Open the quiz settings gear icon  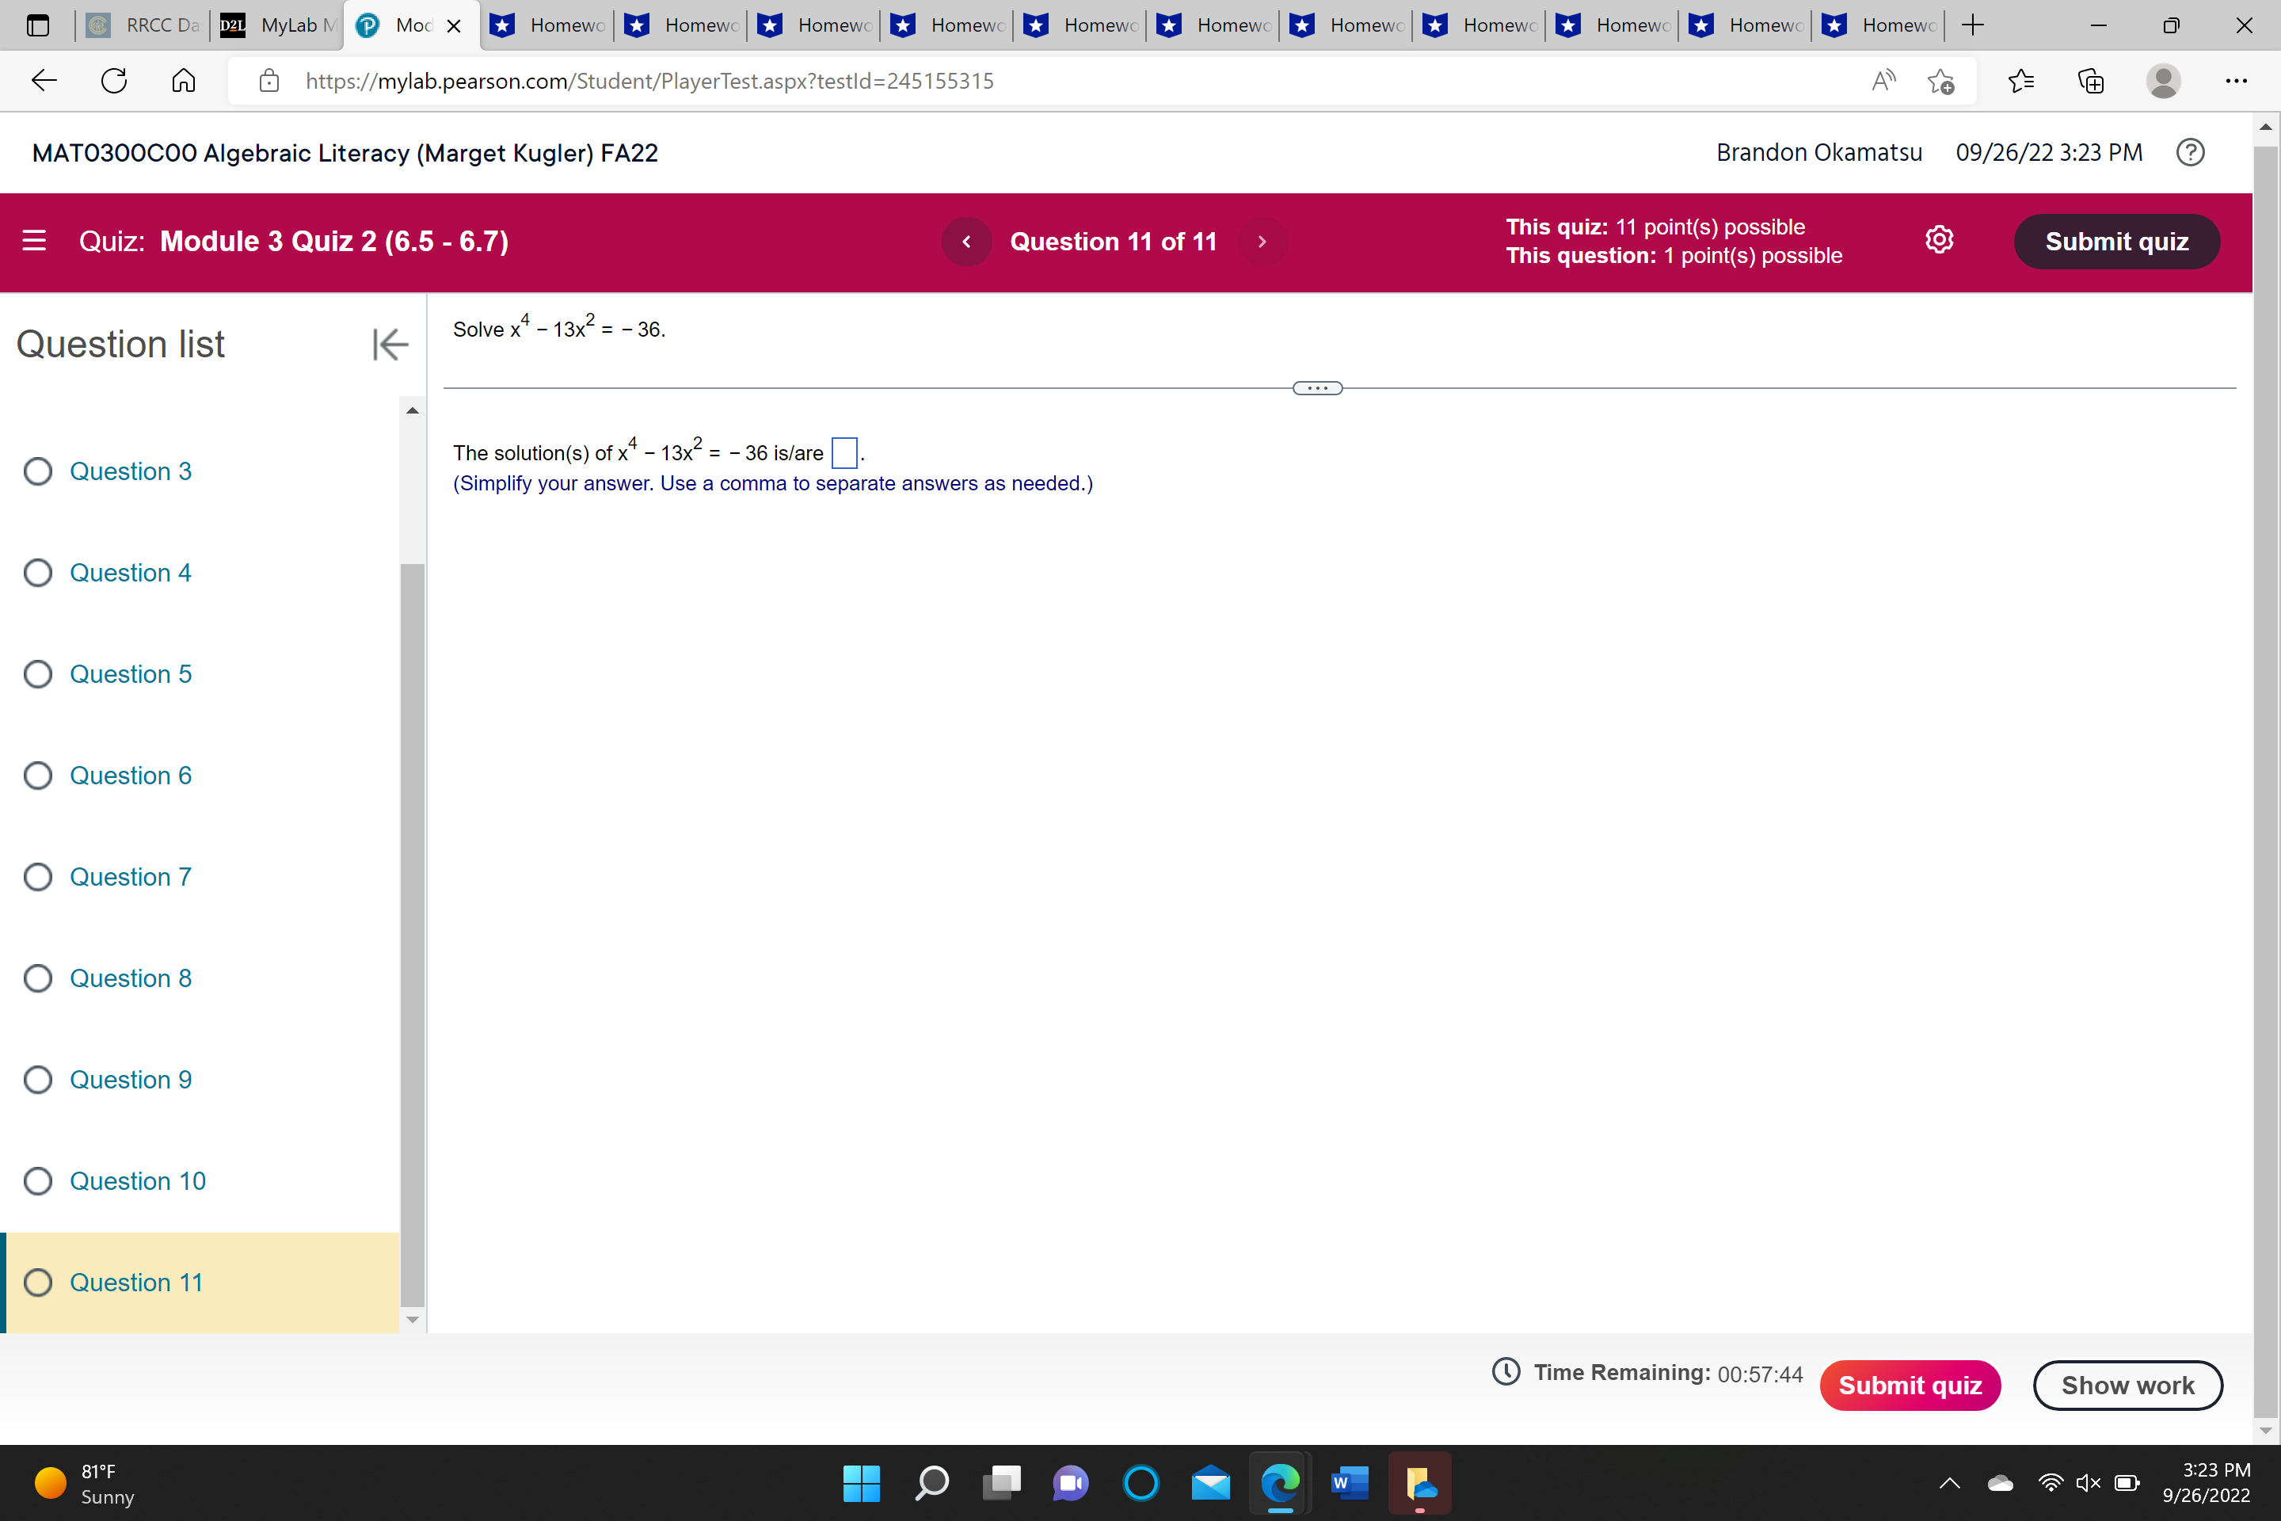click(x=1939, y=241)
